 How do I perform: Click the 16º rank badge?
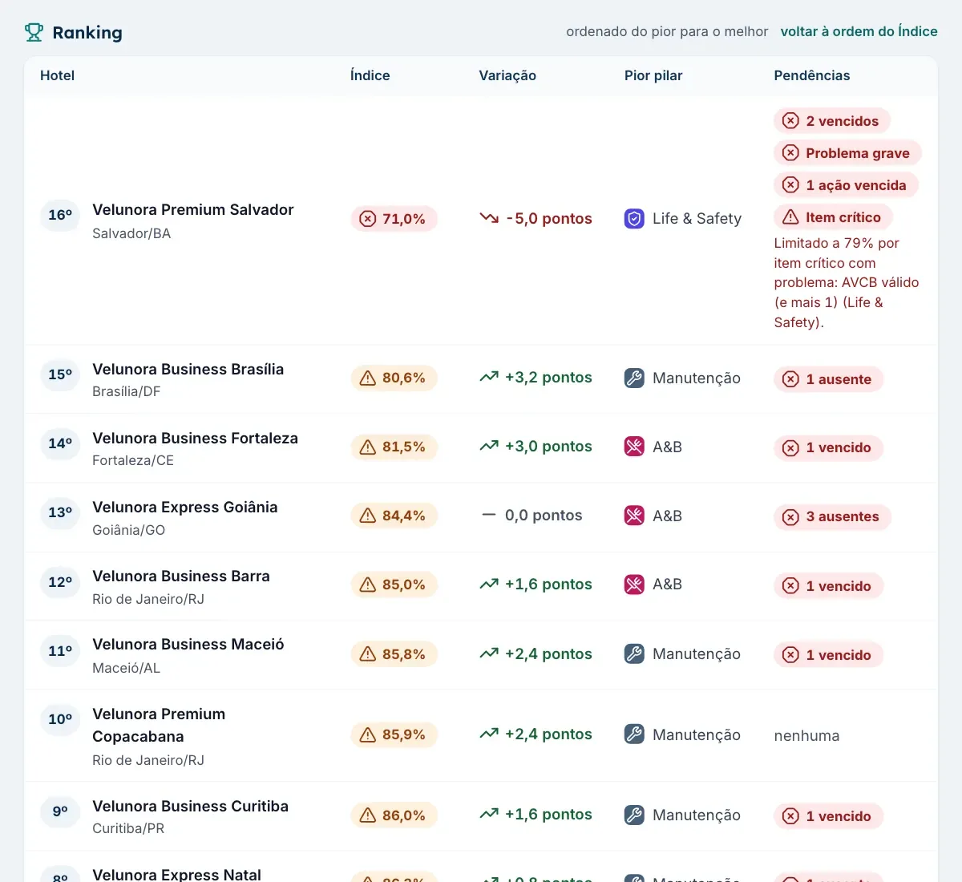(x=60, y=215)
